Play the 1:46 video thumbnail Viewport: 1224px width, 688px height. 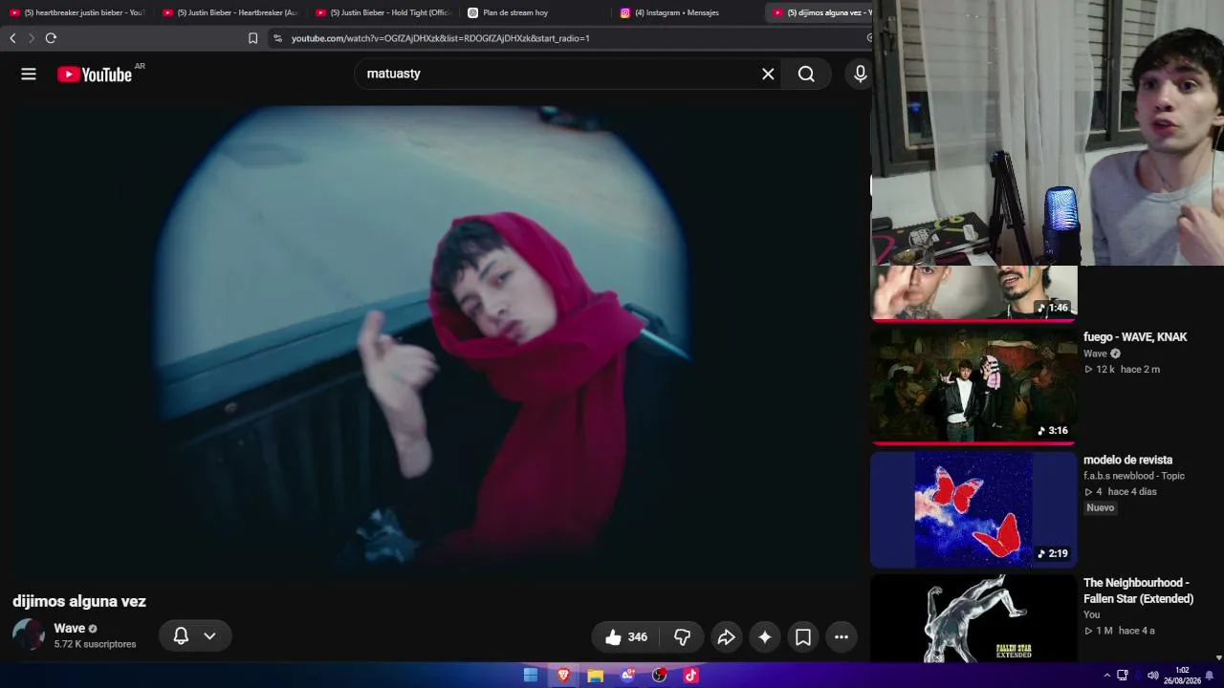(973, 292)
